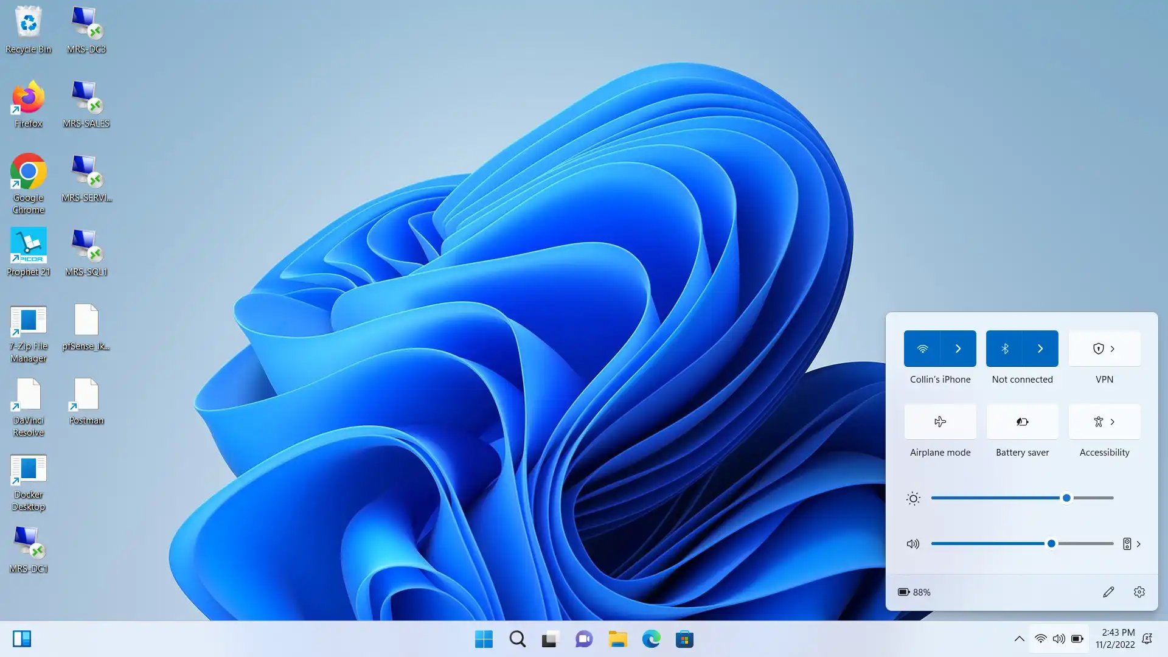This screenshot has height=657, width=1168.
Task: Show hidden system tray icons
Action: pos(1019,639)
